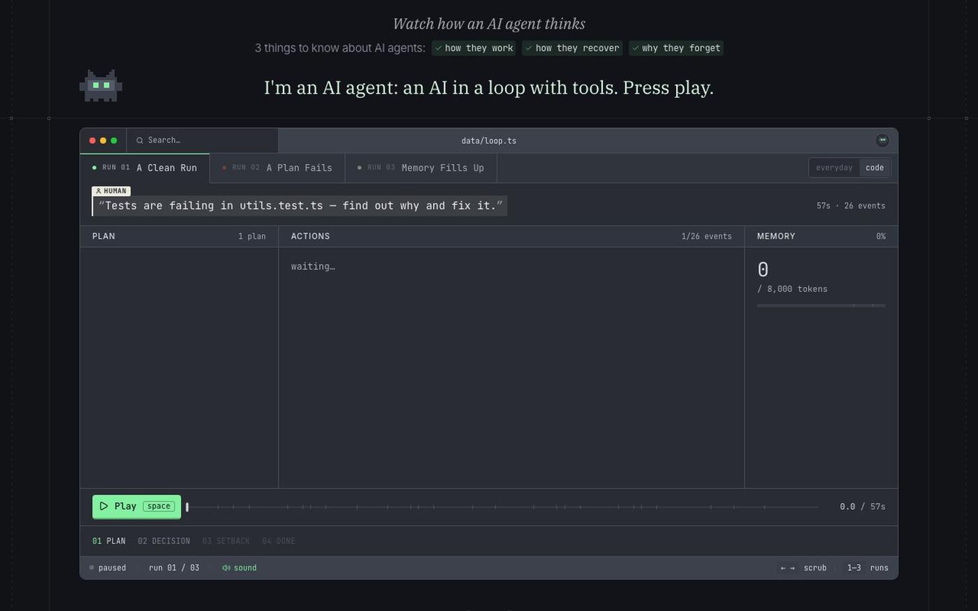Click the green window dot

coord(114,140)
